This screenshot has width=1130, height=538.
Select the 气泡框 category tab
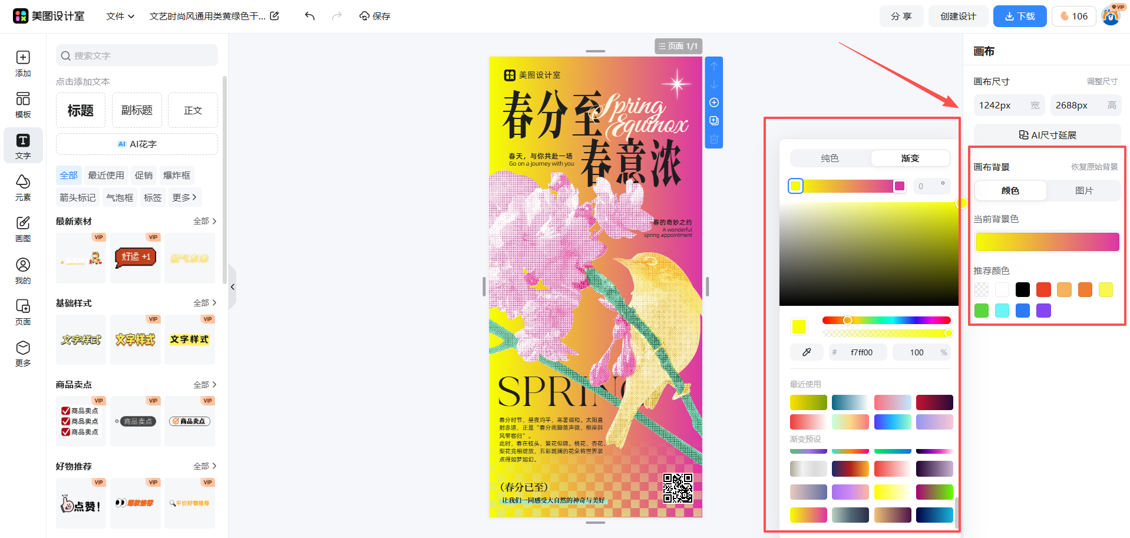coord(120,197)
